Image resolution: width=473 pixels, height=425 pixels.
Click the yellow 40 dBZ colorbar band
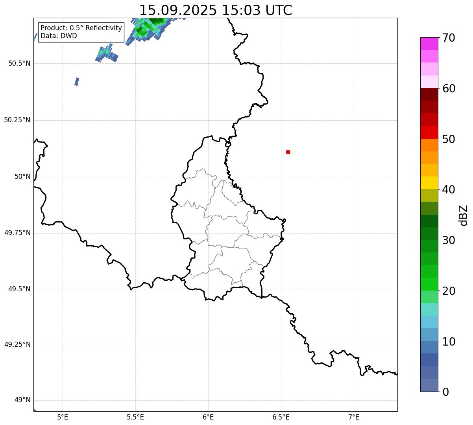429,183
